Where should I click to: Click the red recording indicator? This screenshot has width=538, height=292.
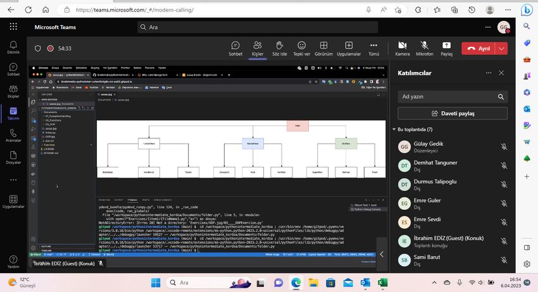click(51, 48)
